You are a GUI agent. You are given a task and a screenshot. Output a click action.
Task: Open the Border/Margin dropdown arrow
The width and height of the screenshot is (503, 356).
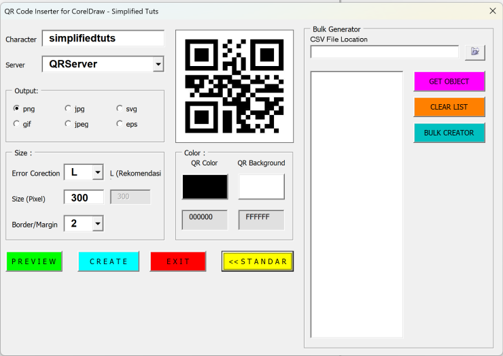pos(98,224)
